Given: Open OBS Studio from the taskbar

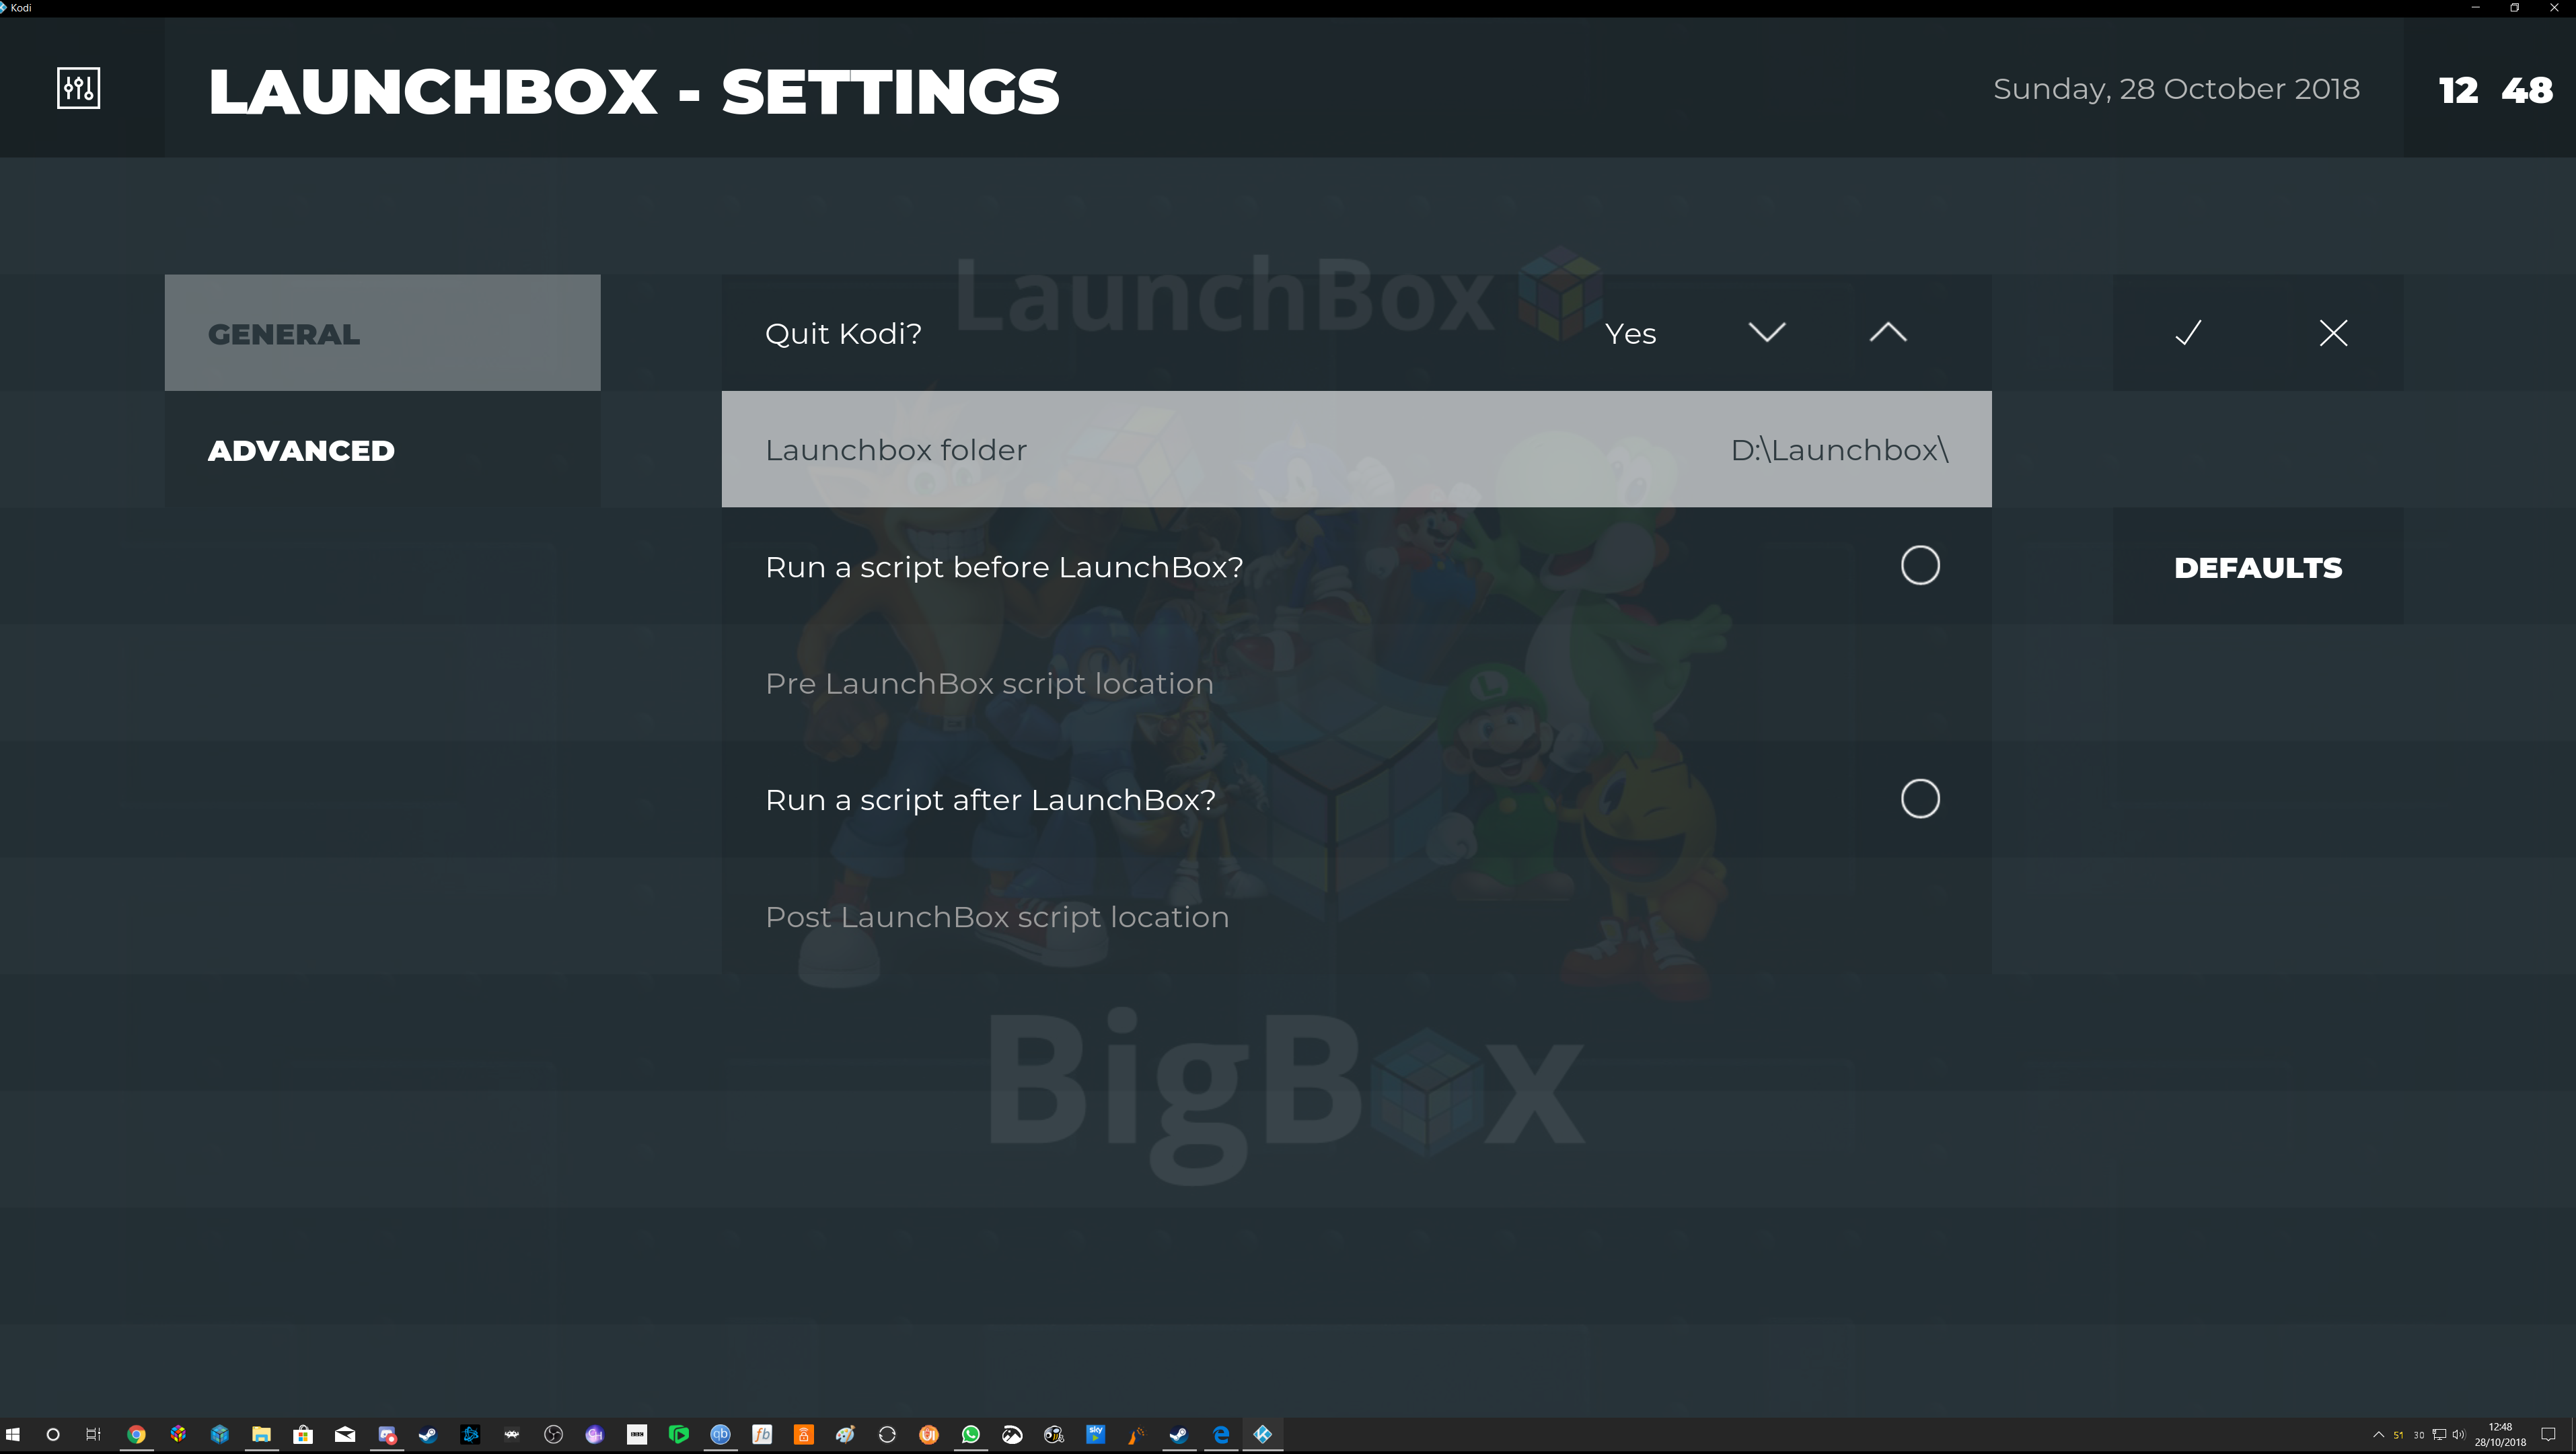Looking at the screenshot, I should (x=553, y=1435).
